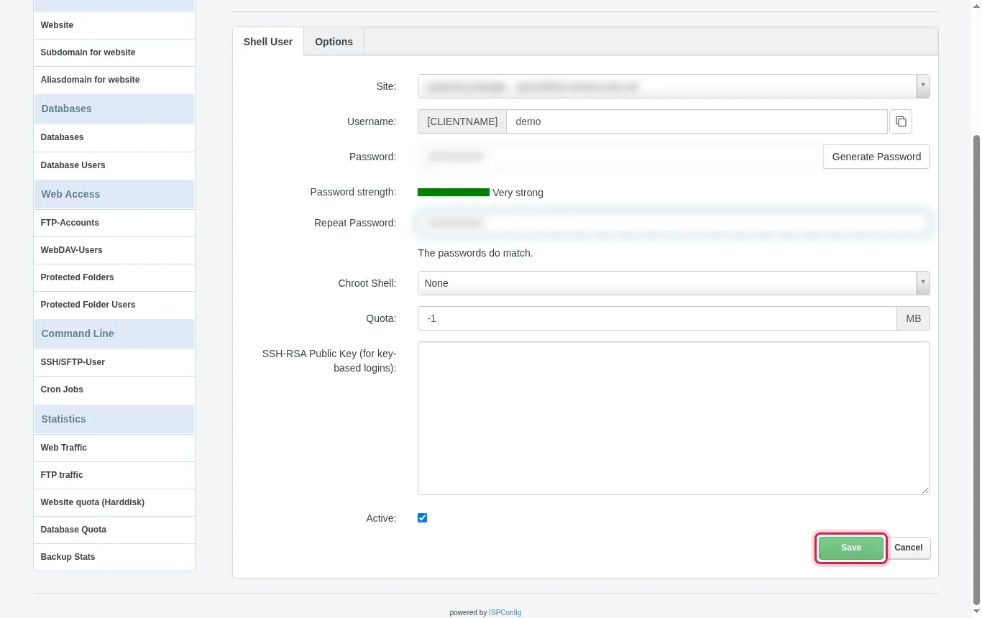
Task: Switch to the Options tab
Action: click(334, 42)
